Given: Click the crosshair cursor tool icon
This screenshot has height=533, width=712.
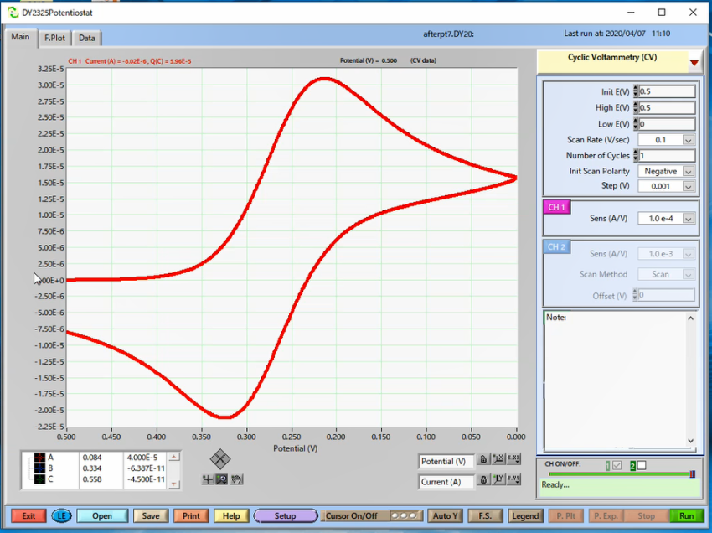Looking at the screenshot, I should (x=207, y=479).
